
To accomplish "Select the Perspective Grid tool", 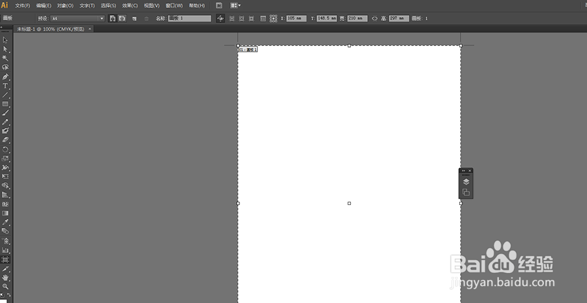I will (5, 195).
